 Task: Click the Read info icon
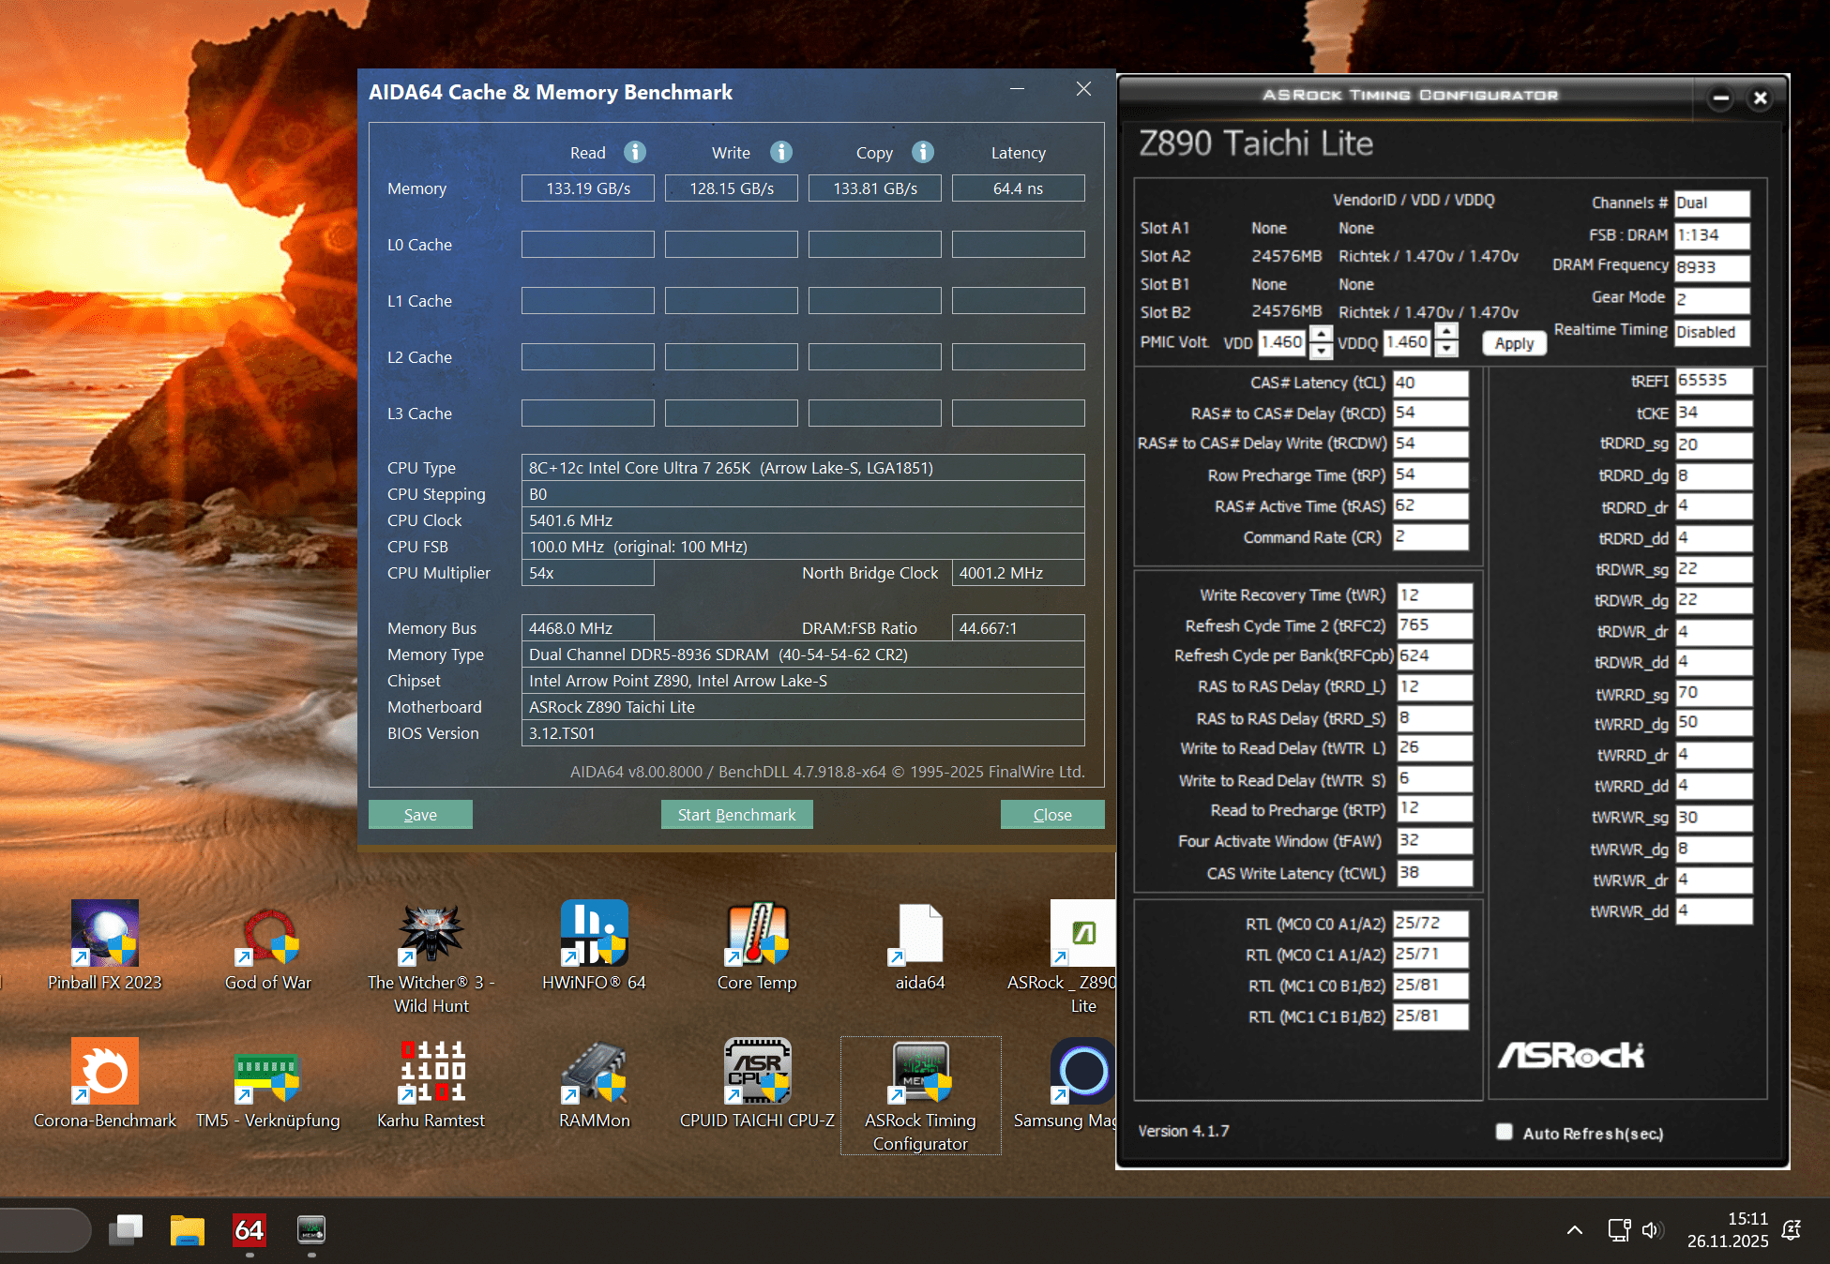pyautogui.click(x=635, y=152)
